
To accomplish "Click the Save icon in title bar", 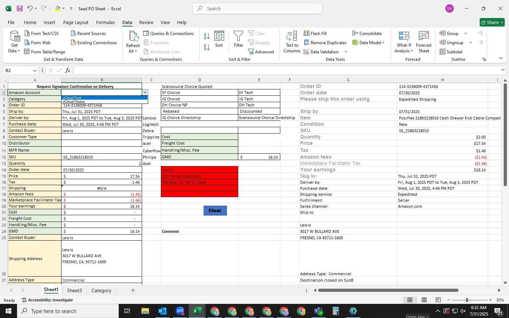I will [20, 8].
